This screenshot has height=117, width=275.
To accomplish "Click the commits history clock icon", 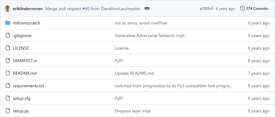I will click(x=242, y=8).
